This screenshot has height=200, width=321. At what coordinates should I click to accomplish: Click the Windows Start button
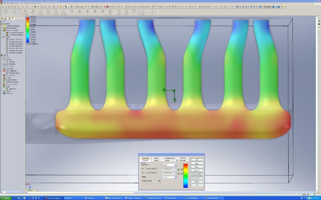point(6,198)
